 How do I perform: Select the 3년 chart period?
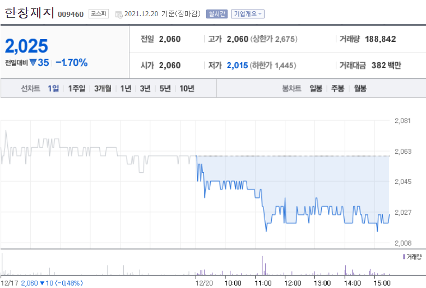[145, 88]
